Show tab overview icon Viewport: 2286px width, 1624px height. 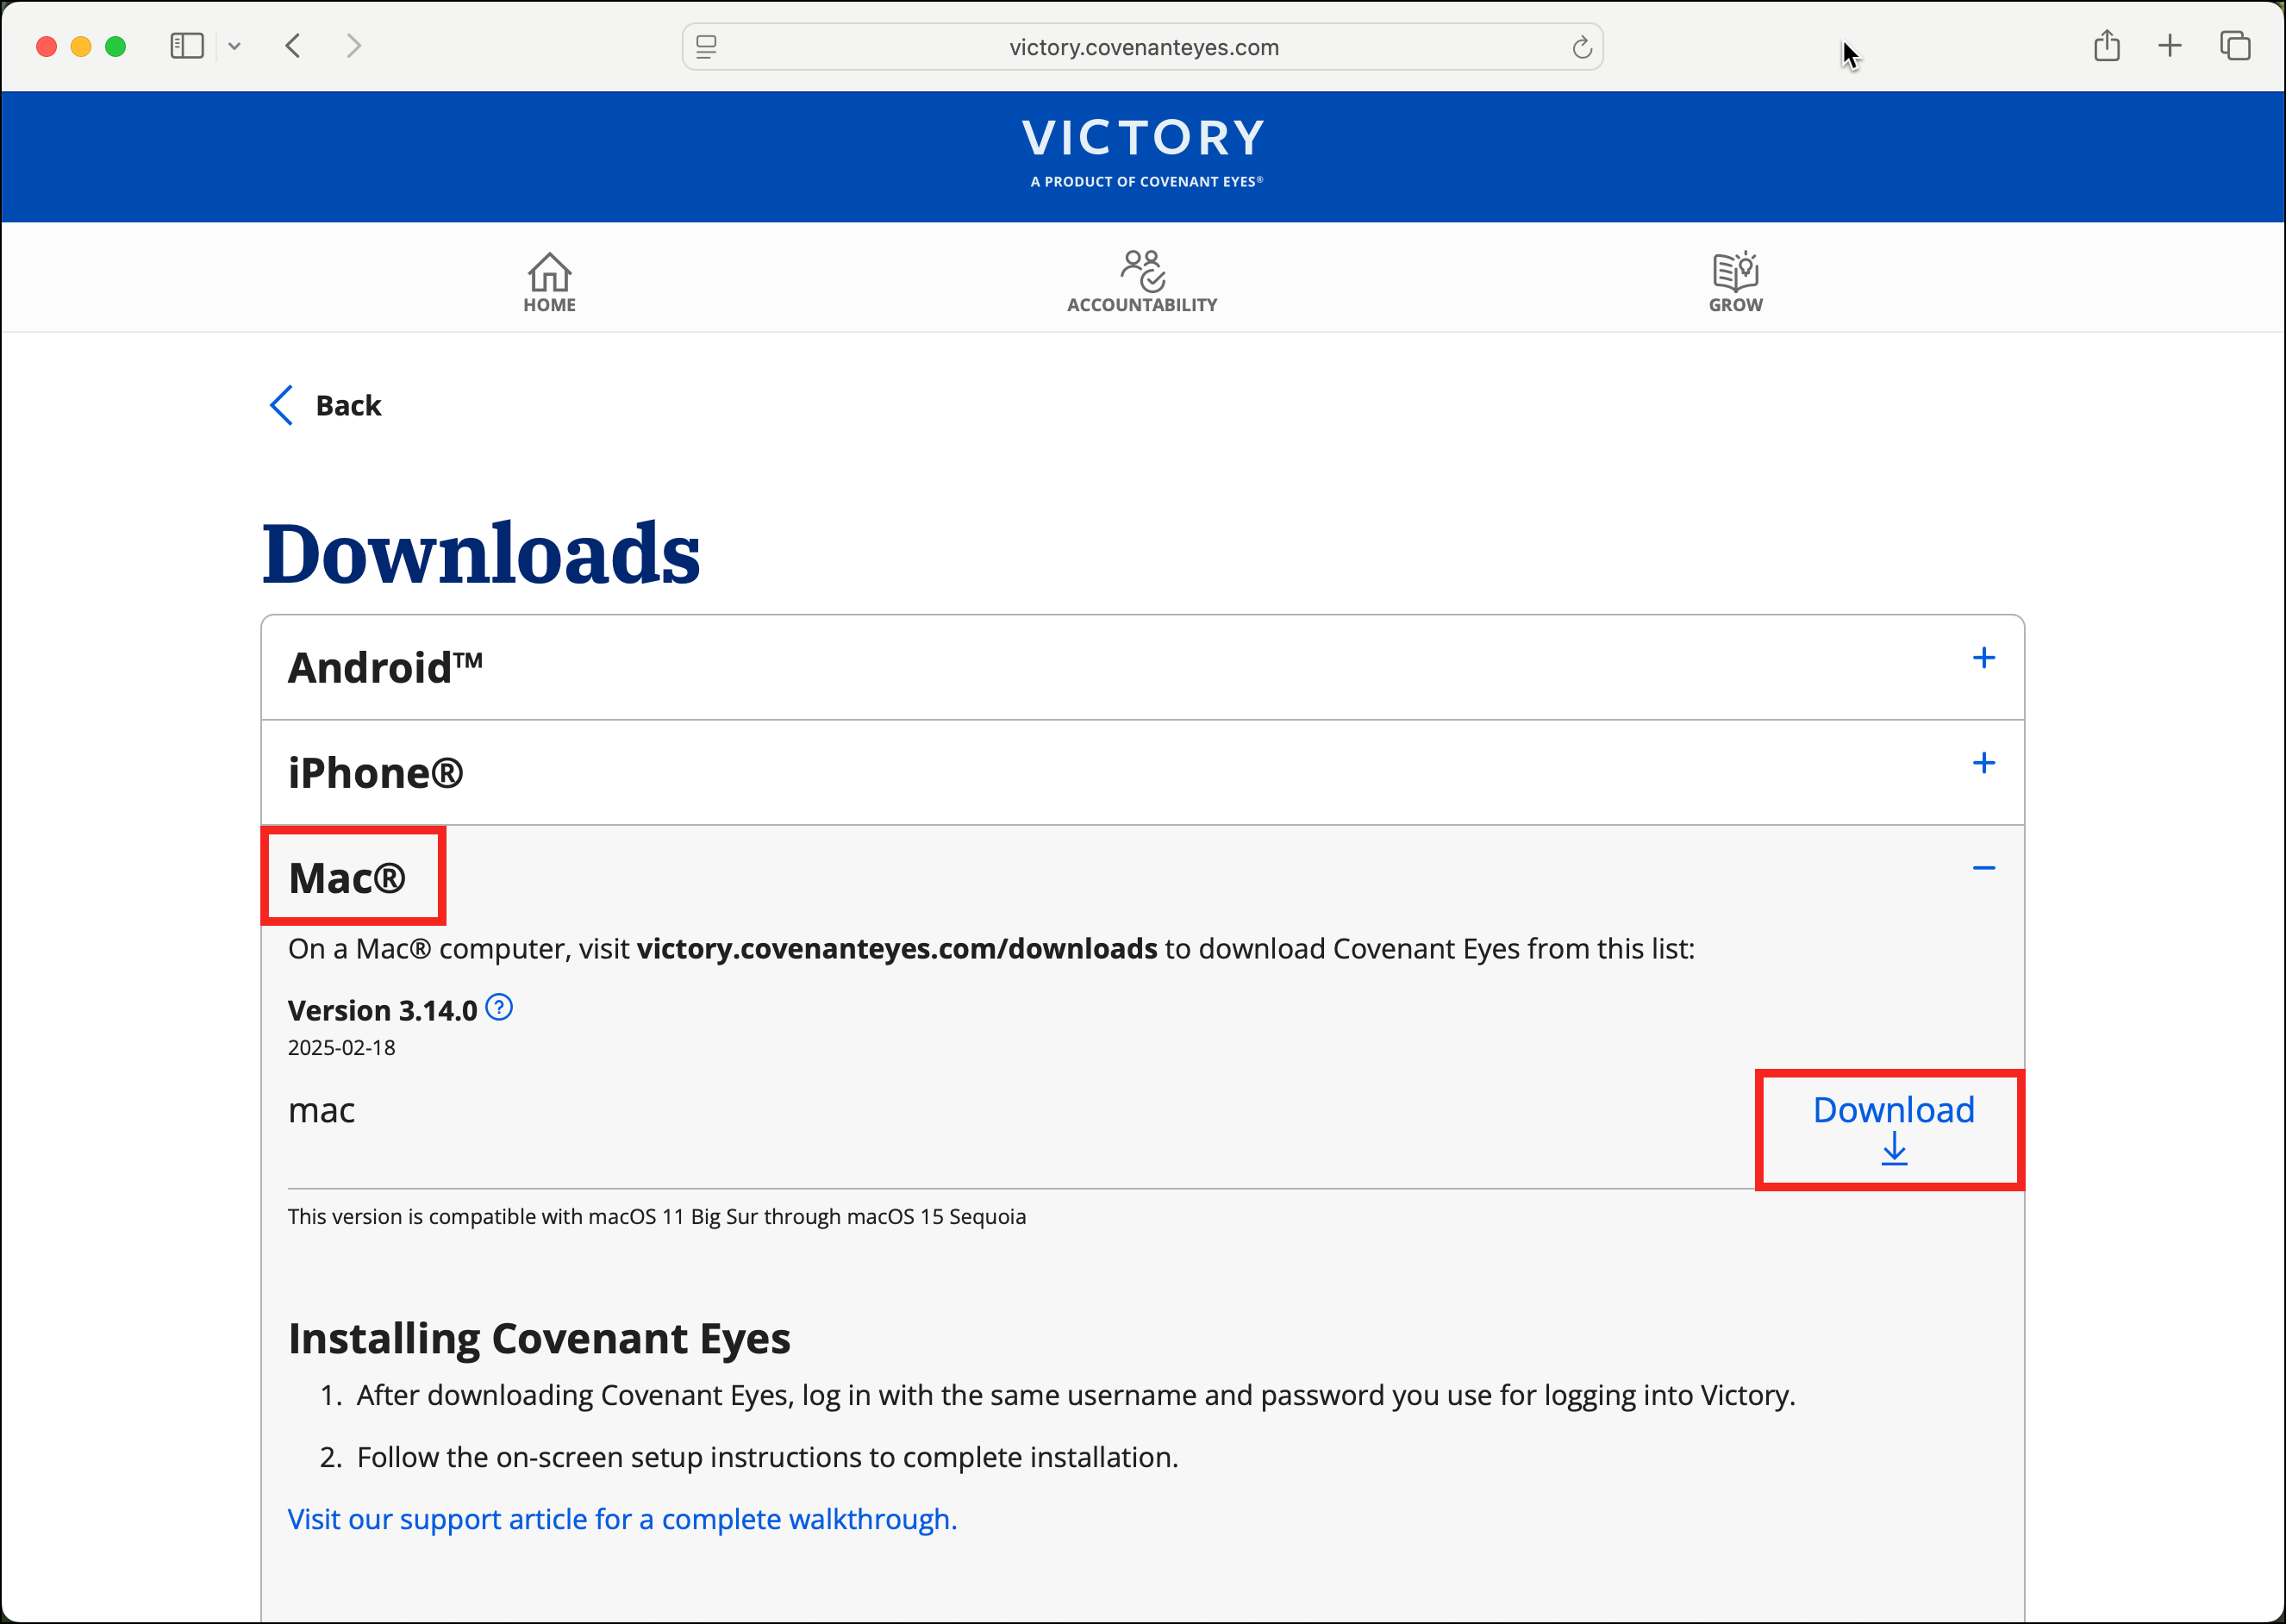coord(2235,46)
